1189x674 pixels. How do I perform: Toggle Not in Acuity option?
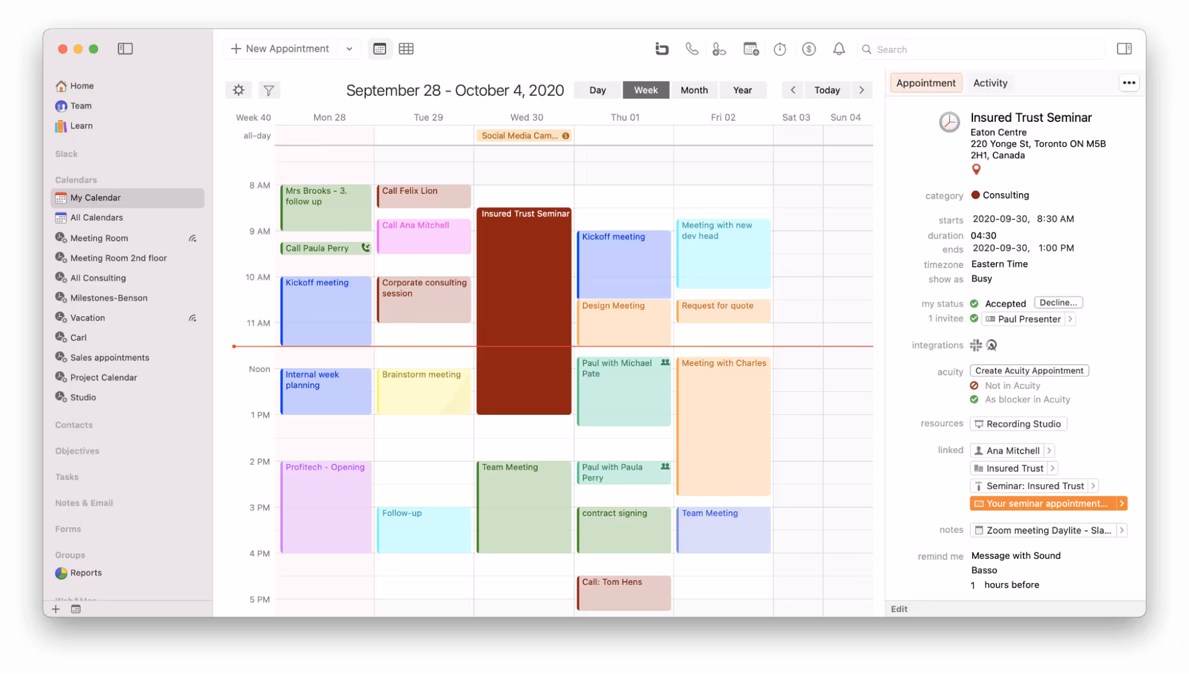point(974,386)
